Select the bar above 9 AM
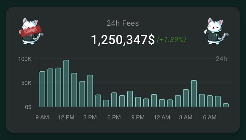The image size is (246, 140). coord(42,89)
